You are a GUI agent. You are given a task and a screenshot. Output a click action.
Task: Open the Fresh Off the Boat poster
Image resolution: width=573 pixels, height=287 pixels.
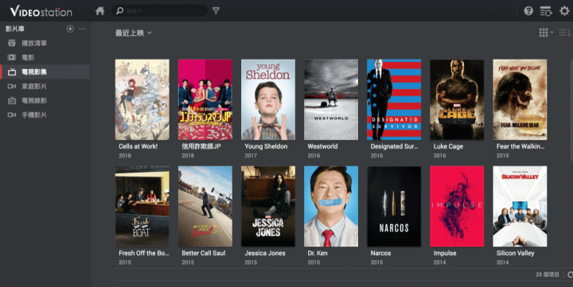pos(142,206)
